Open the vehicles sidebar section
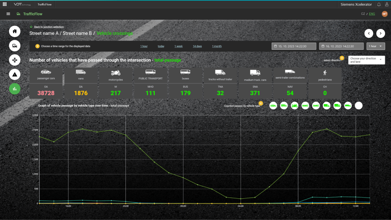Screen dimensions: 391x220 coord(15,46)
